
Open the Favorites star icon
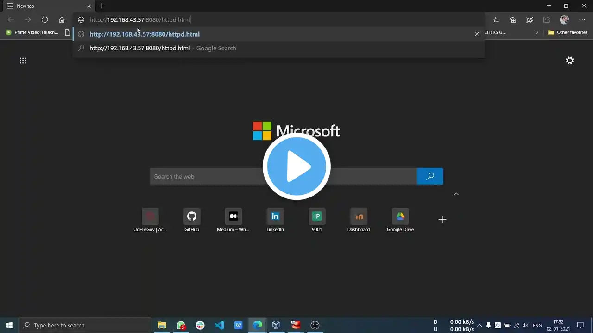click(x=496, y=20)
